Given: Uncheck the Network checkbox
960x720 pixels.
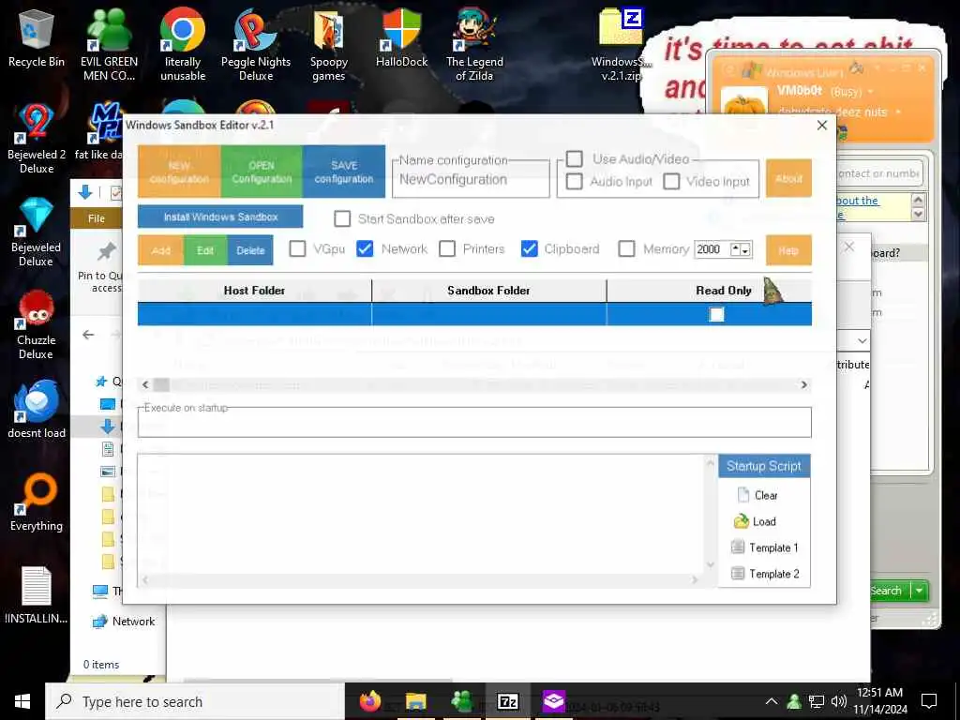Looking at the screenshot, I should point(365,248).
